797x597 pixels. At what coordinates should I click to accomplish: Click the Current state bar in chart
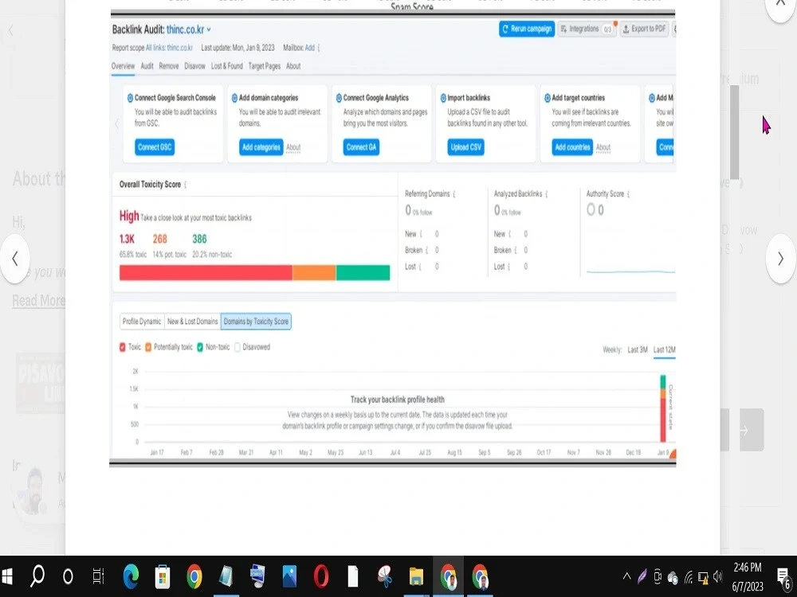(663, 408)
